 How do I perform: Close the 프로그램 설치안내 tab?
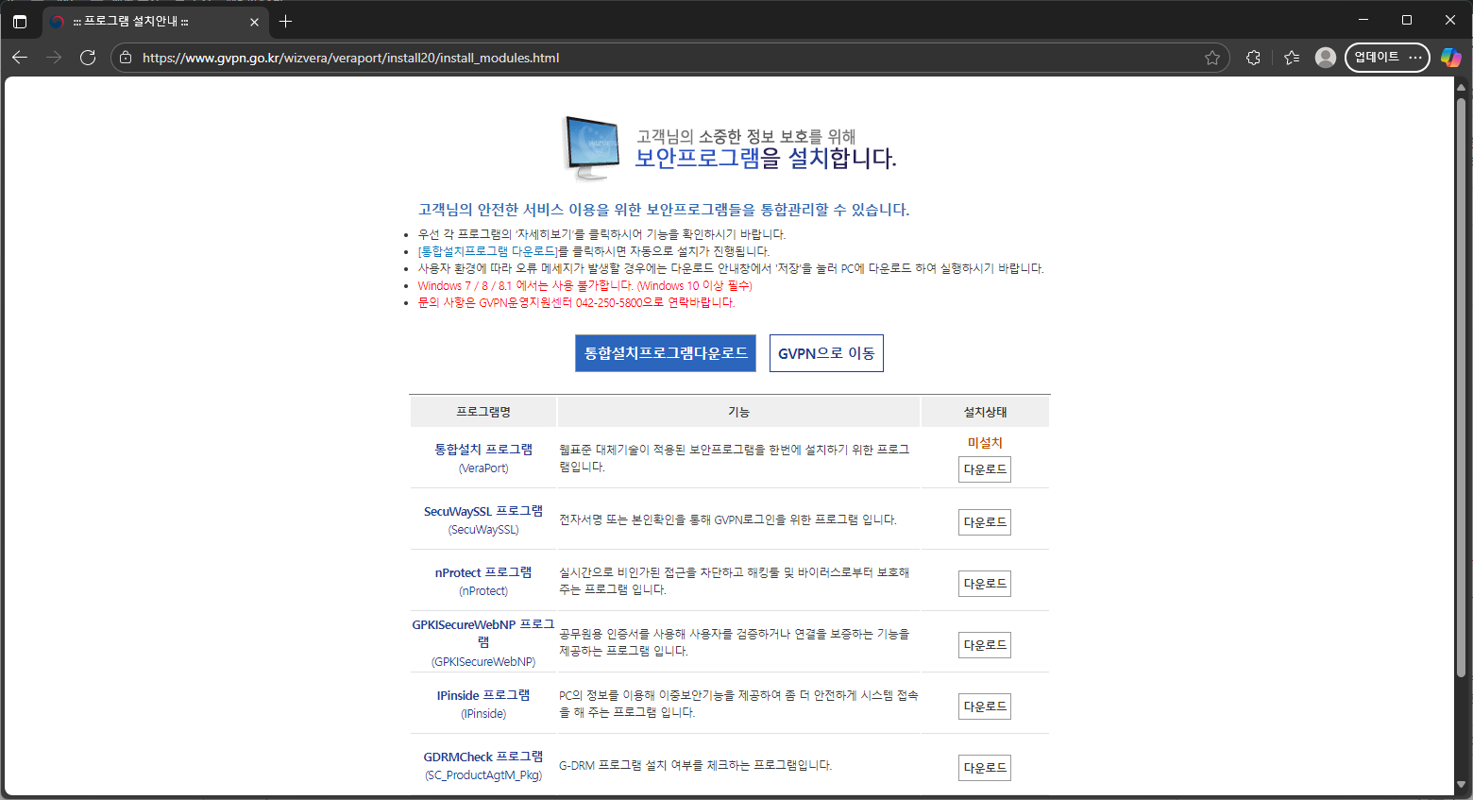254,22
